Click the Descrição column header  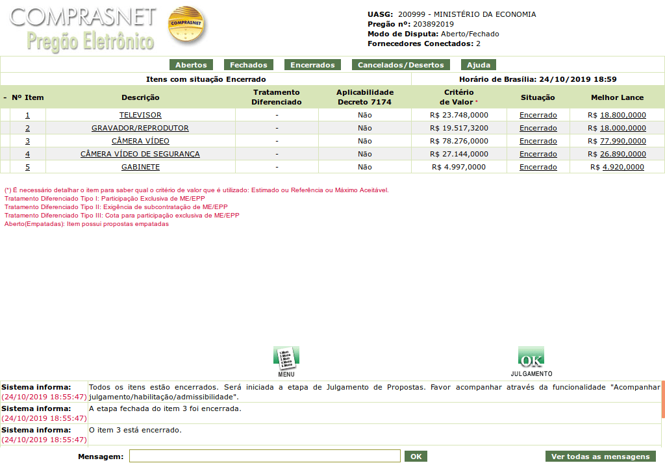[x=140, y=97]
